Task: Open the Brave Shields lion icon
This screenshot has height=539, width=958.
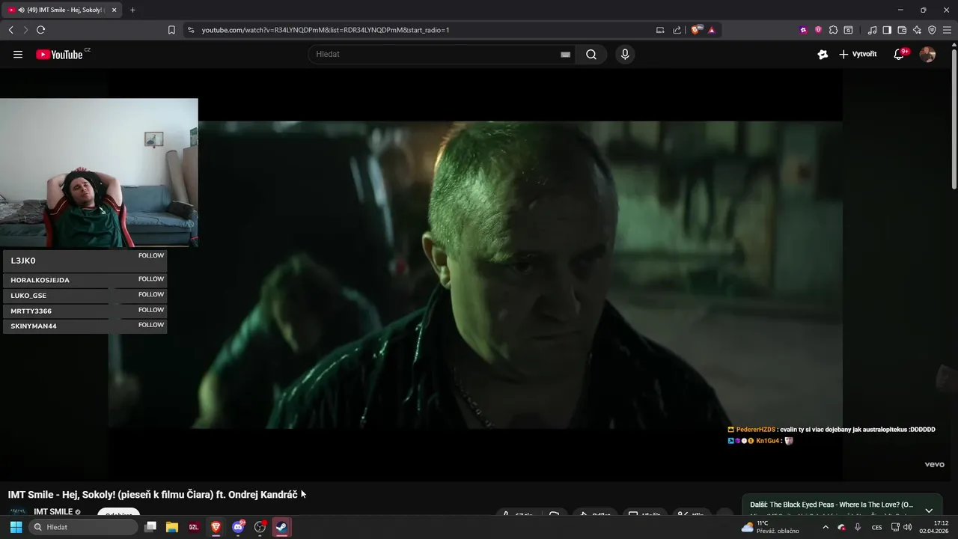Action: click(x=697, y=30)
